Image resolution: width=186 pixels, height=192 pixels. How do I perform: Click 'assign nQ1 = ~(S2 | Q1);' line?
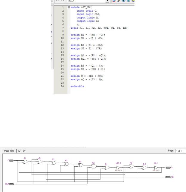point(89,59)
